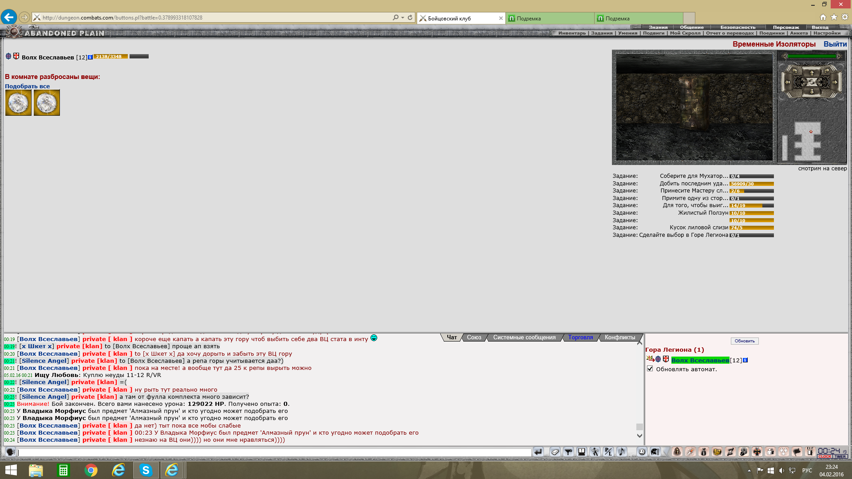Click the center refresh navigation button
The width and height of the screenshot is (852, 479).
point(812,82)
